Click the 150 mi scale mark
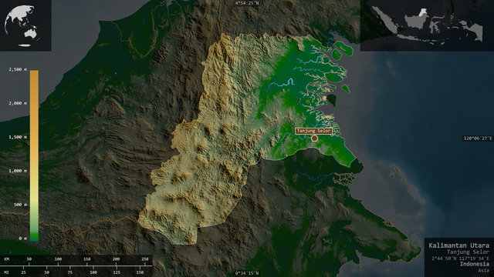The width and height of the screenshot is (494, 277). [140, 272]
